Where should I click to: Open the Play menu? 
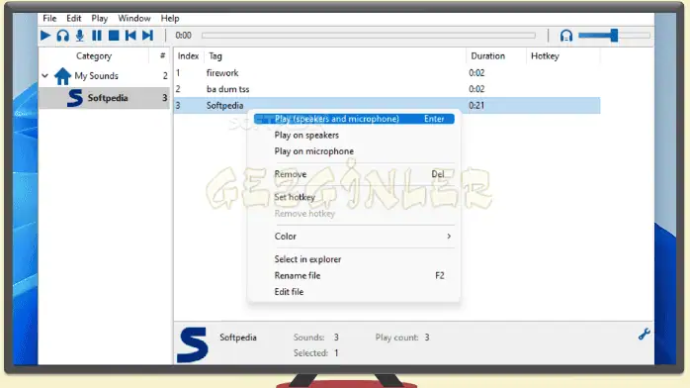click(x=100, y=19)
